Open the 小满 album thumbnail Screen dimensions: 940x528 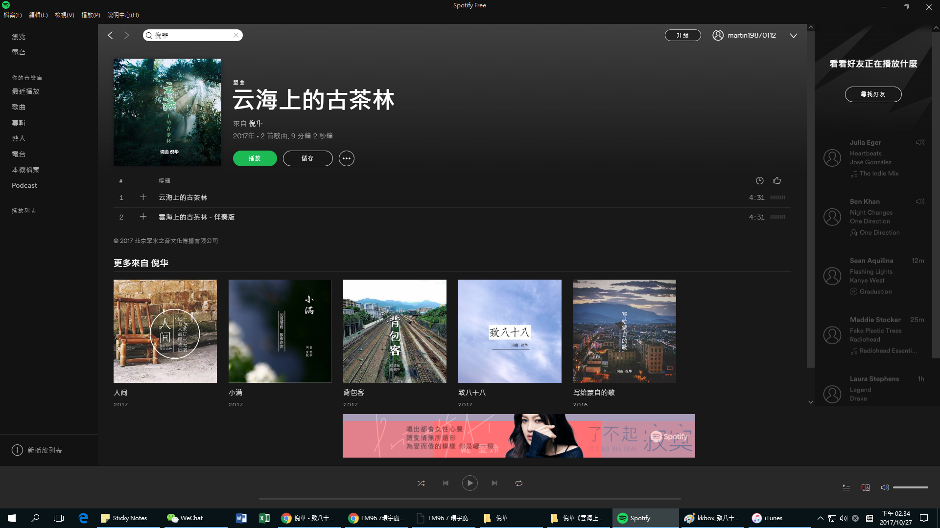click(x=280, y=331)
